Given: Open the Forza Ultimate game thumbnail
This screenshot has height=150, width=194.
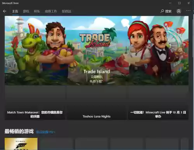Looking at the screenshot, I should (x=21, y=144).
